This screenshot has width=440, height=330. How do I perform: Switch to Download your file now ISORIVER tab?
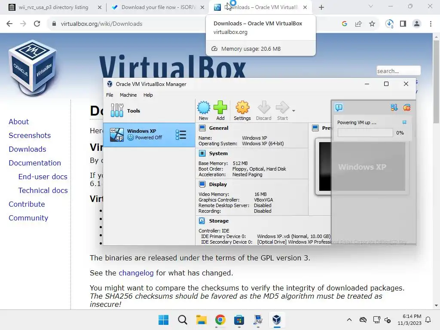(159, 7)
